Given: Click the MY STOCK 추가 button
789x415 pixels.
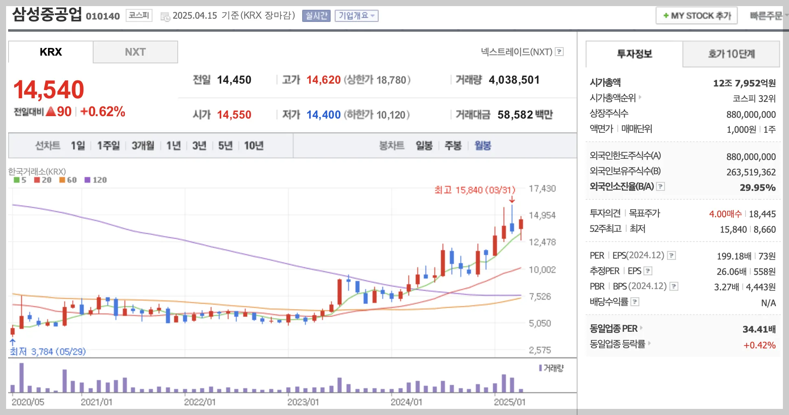Looking at the screenshot, I should point(696,16).
